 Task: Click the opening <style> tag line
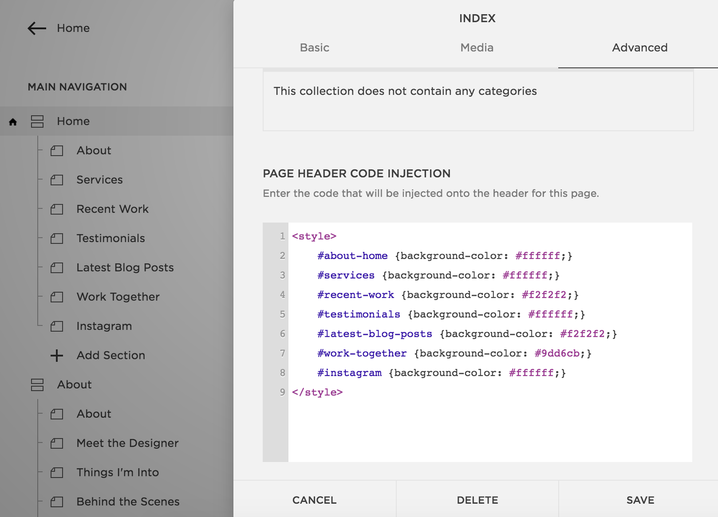(x=314, y=236)
